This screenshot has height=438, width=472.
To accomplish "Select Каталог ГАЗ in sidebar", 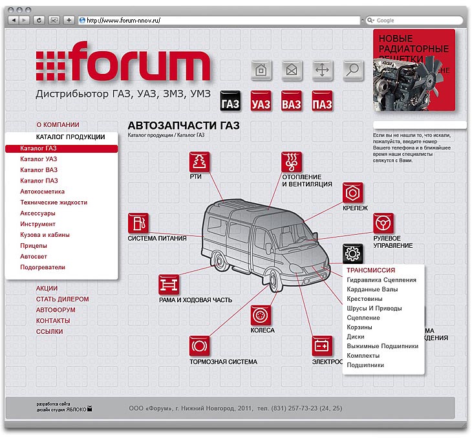I will click(x=61, y=149).
